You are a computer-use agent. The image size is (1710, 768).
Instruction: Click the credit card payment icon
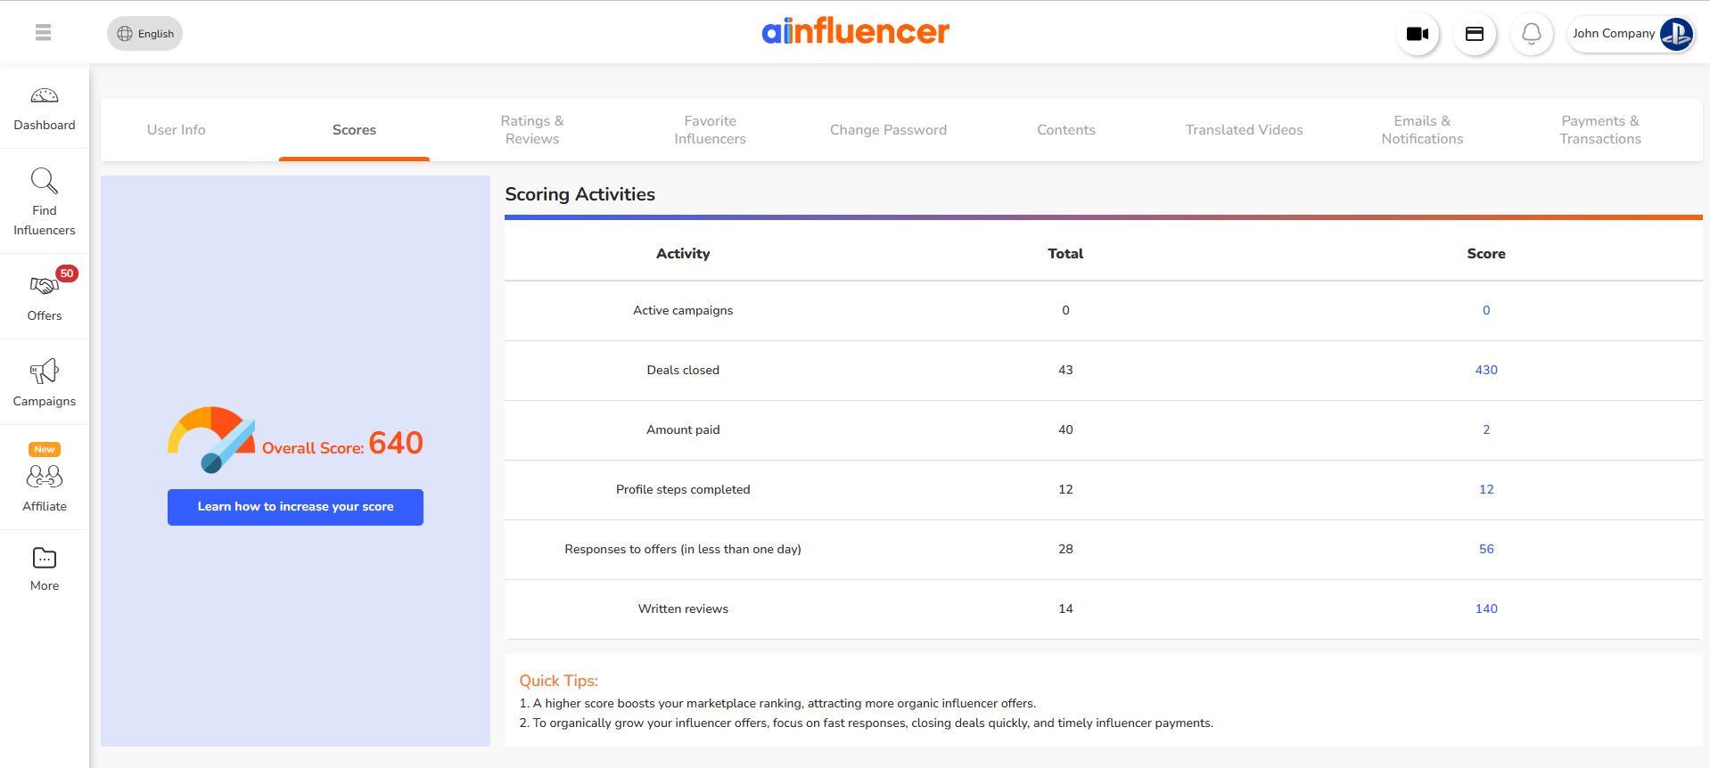(1475, 34)
